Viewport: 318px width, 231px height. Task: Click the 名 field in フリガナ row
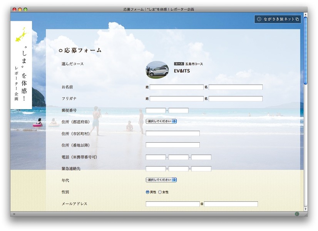(x=236, y=99)
